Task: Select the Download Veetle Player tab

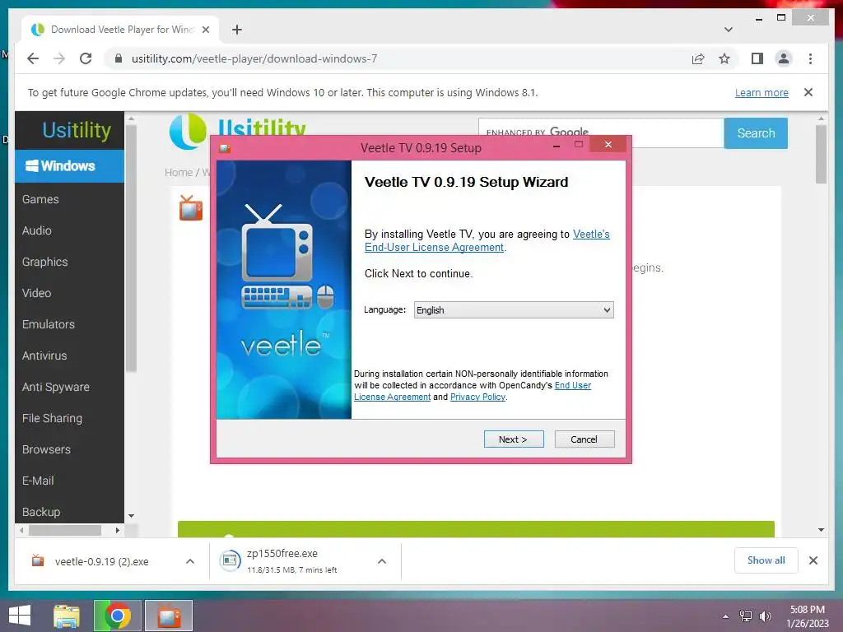Action: click(120, 30)
